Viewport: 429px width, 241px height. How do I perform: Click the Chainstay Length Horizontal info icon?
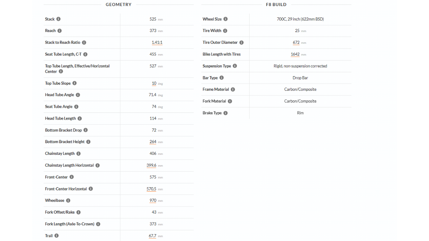[x=97, y=166]
